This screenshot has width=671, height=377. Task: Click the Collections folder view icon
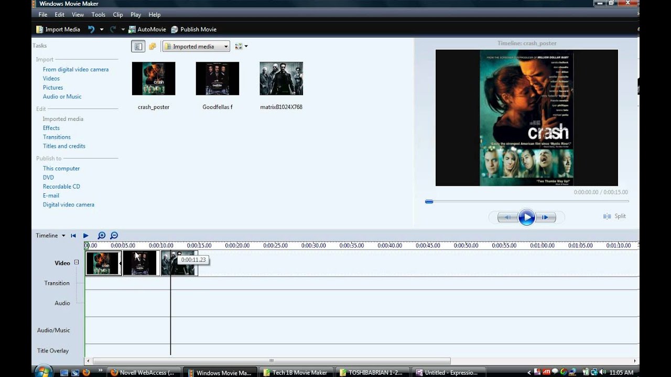153,47
